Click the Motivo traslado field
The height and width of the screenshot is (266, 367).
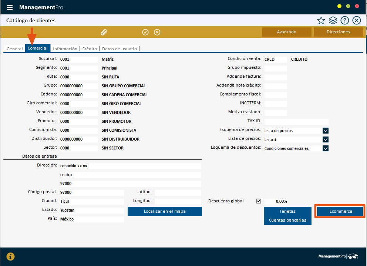276,112
